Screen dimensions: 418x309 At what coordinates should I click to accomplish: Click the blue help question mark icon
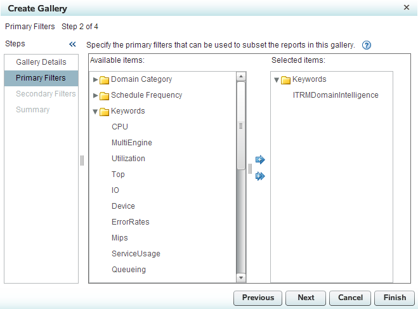367,45
